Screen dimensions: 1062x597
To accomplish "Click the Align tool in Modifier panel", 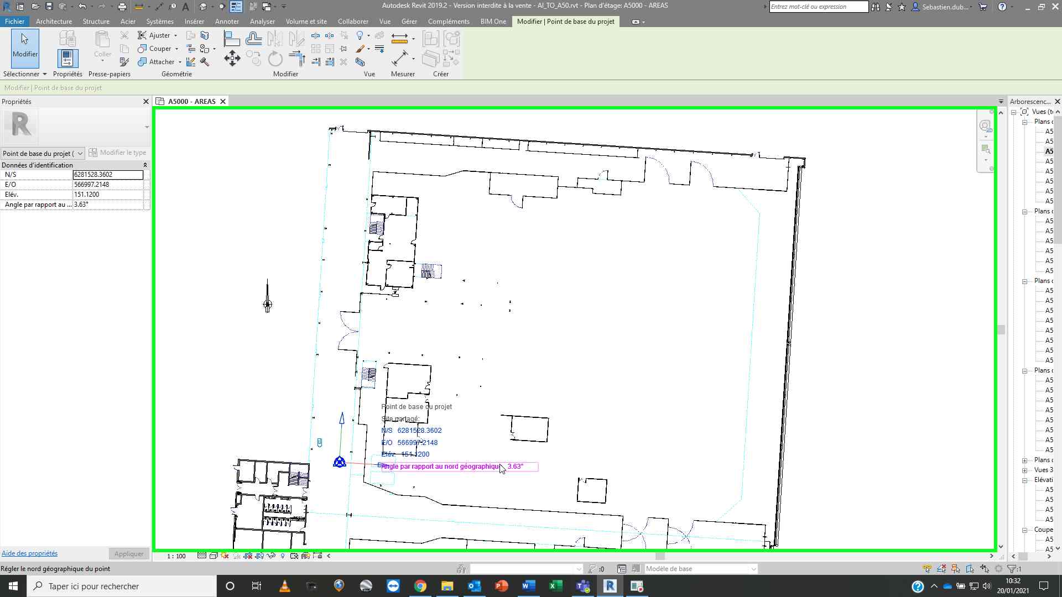I will point(232,39).
